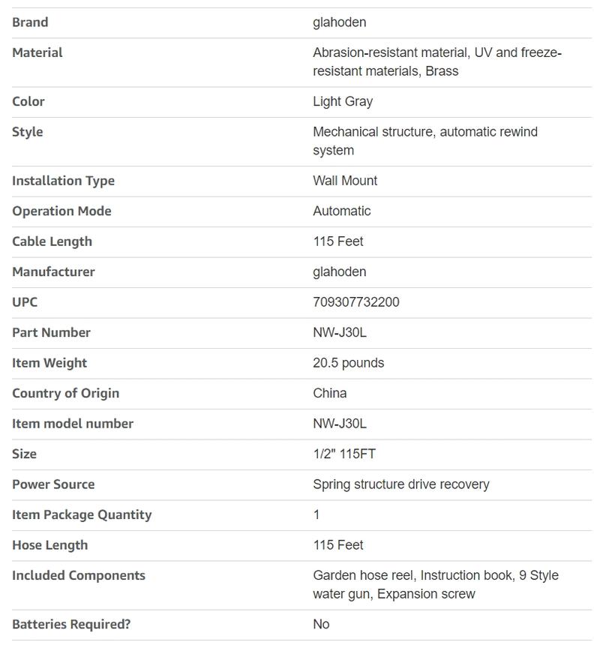Click the Item model number label
The image size is (600, 645).
(x=73, y=424)
